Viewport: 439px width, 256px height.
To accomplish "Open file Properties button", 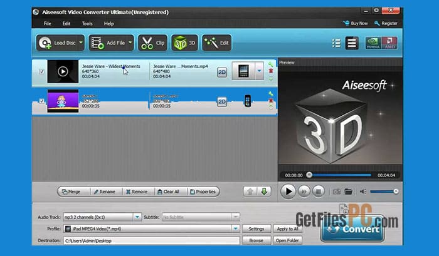I will 203,192.
